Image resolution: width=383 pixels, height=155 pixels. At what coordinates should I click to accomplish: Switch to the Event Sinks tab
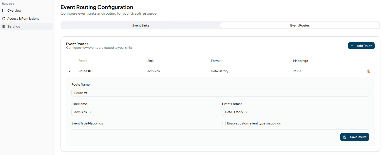click(141, 25)
